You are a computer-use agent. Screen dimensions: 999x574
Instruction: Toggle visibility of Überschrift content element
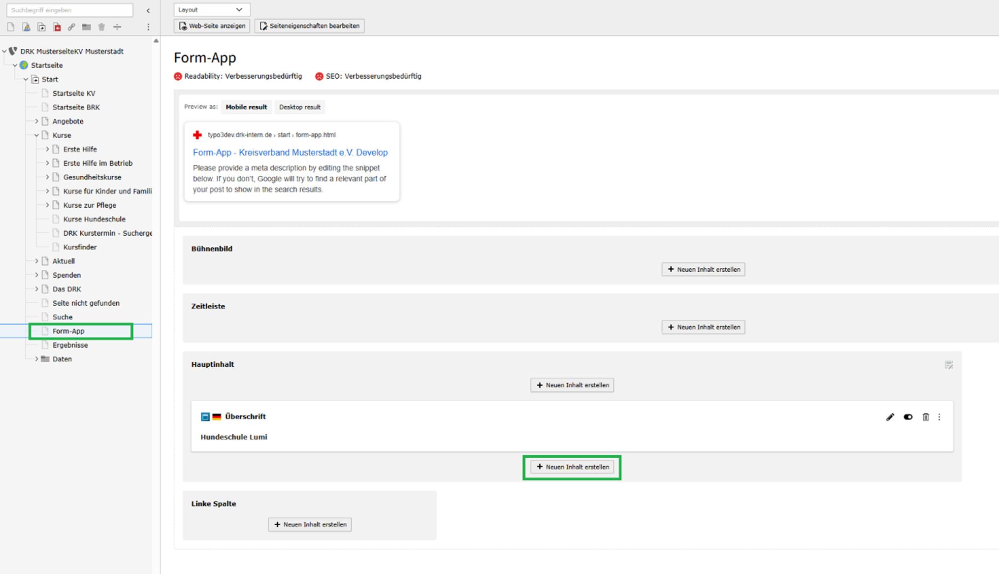pyautogui.click(x=908, y=417)
